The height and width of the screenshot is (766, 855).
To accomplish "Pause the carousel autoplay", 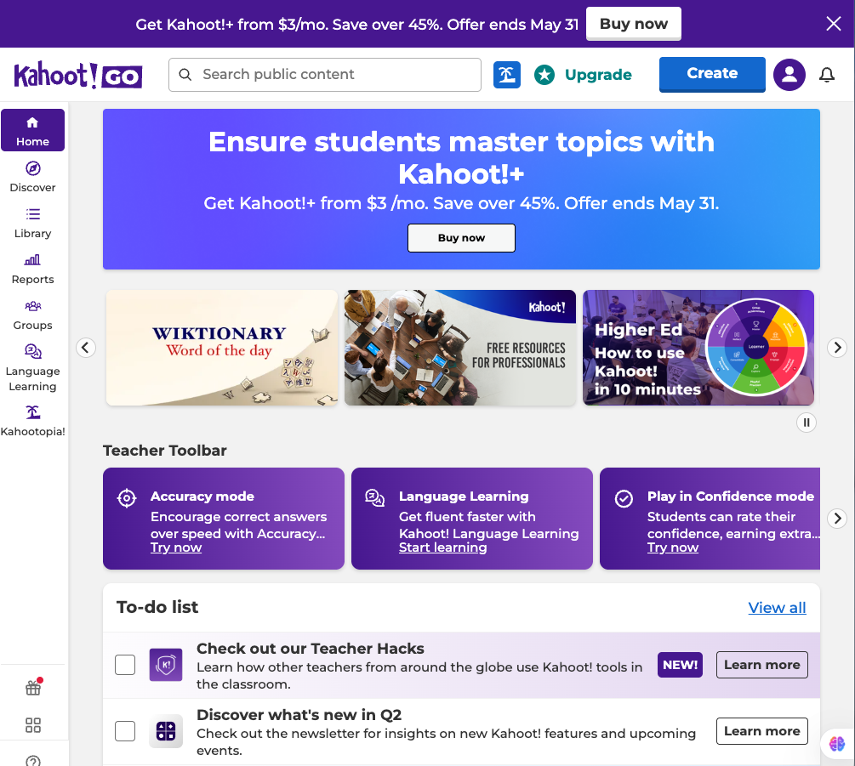I will pos(806,423).
